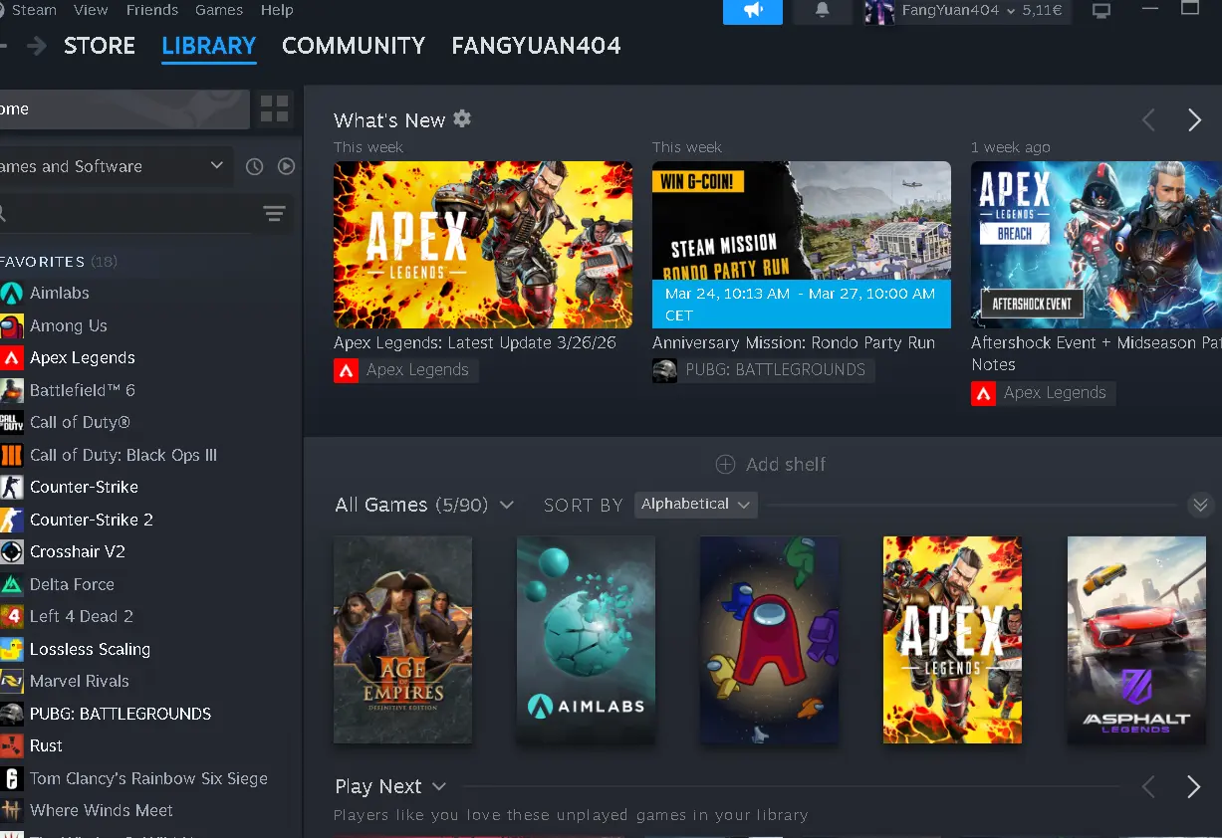The width and height of the screenshot is (1222, 838).
Task: Toggle ready-to-play filter icon
Action: tap(287, 166)
